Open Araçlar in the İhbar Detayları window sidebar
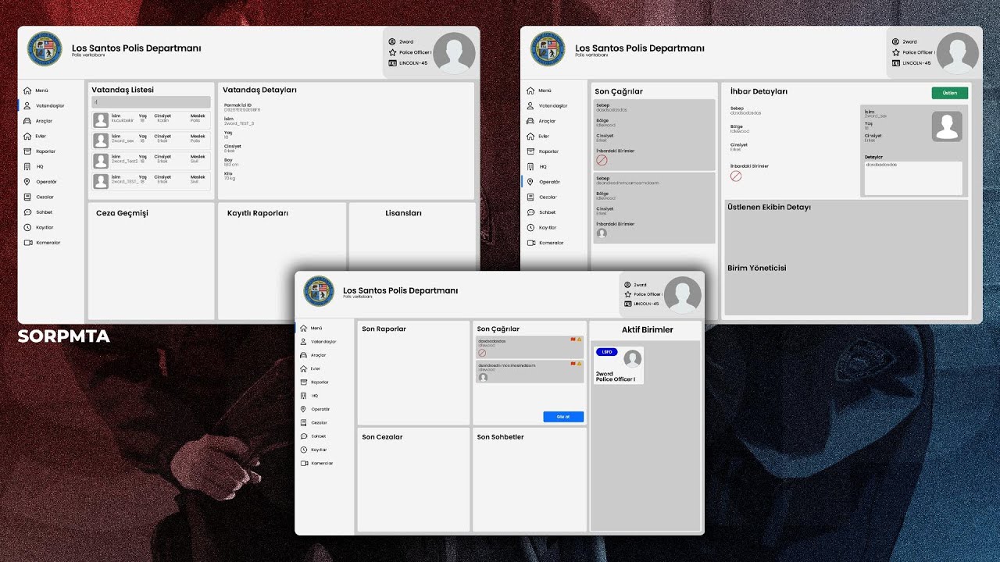This screenshot has width=1000, height=562. point(541,121)
